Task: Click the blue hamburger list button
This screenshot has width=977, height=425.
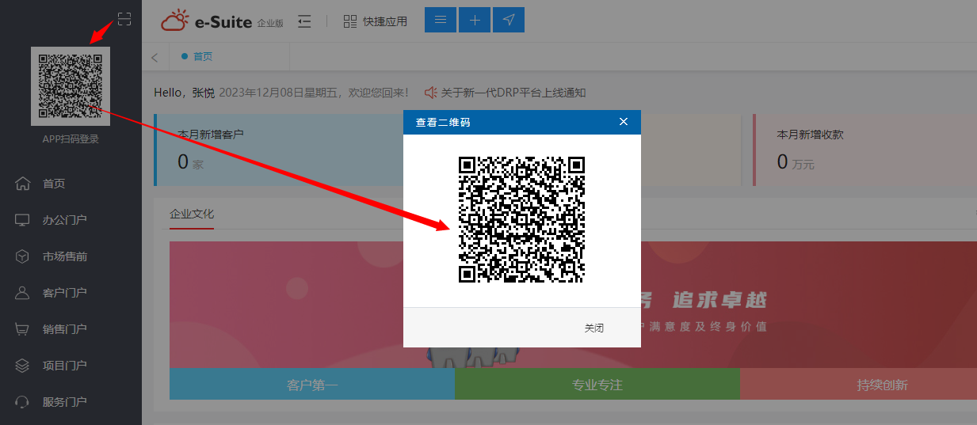Action: pos(441,21)
